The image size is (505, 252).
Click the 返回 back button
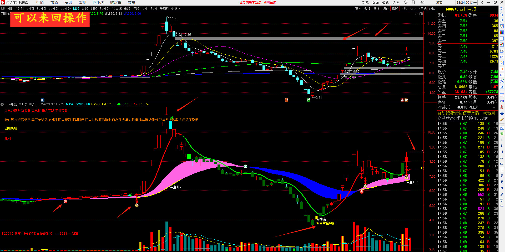click(432, 8)
